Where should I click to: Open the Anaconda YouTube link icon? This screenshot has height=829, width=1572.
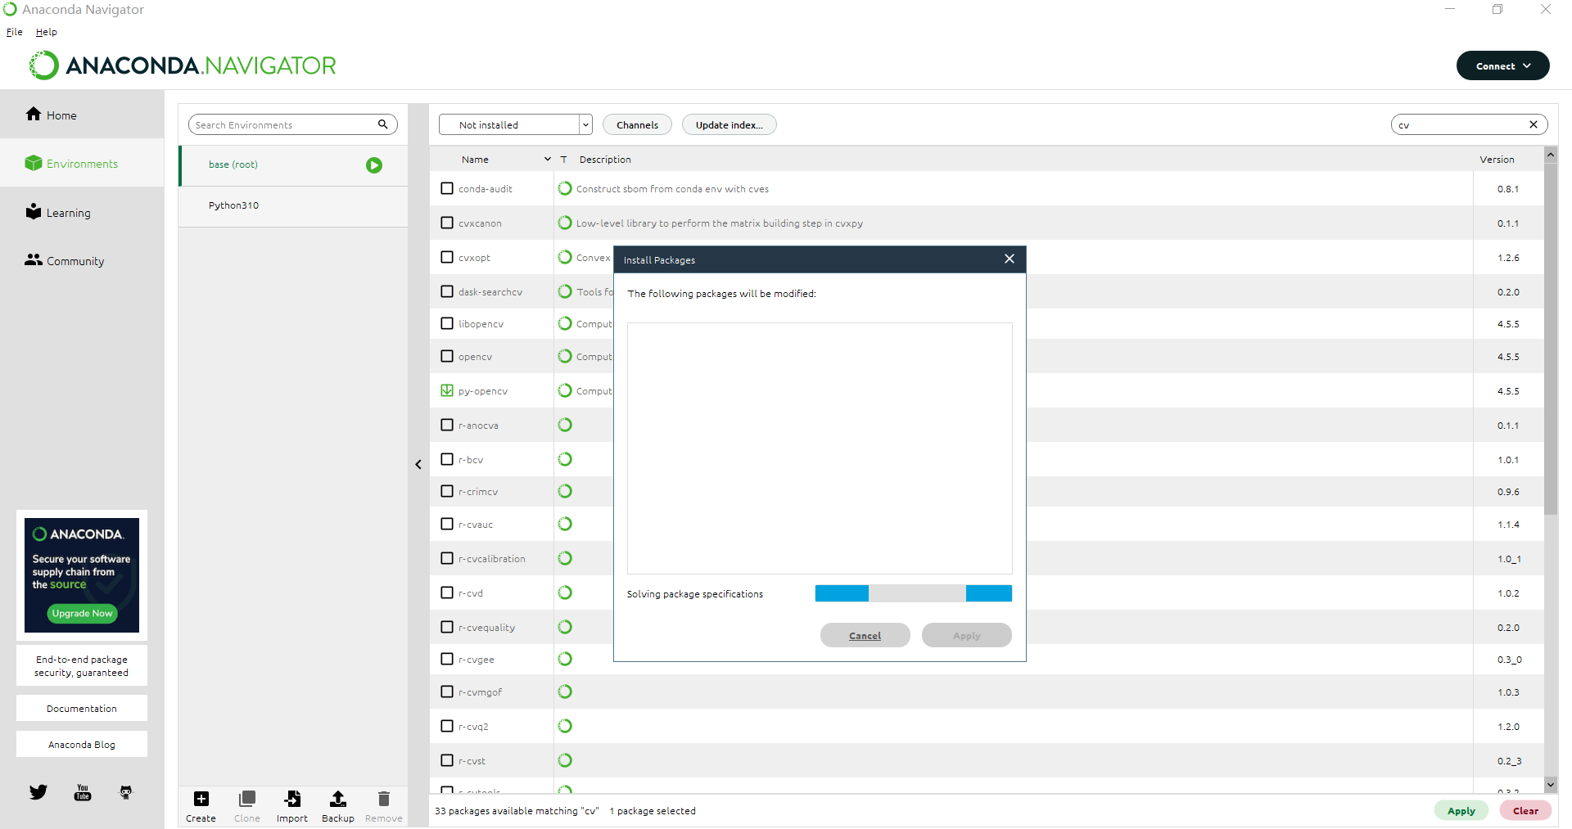coord(83,792)
